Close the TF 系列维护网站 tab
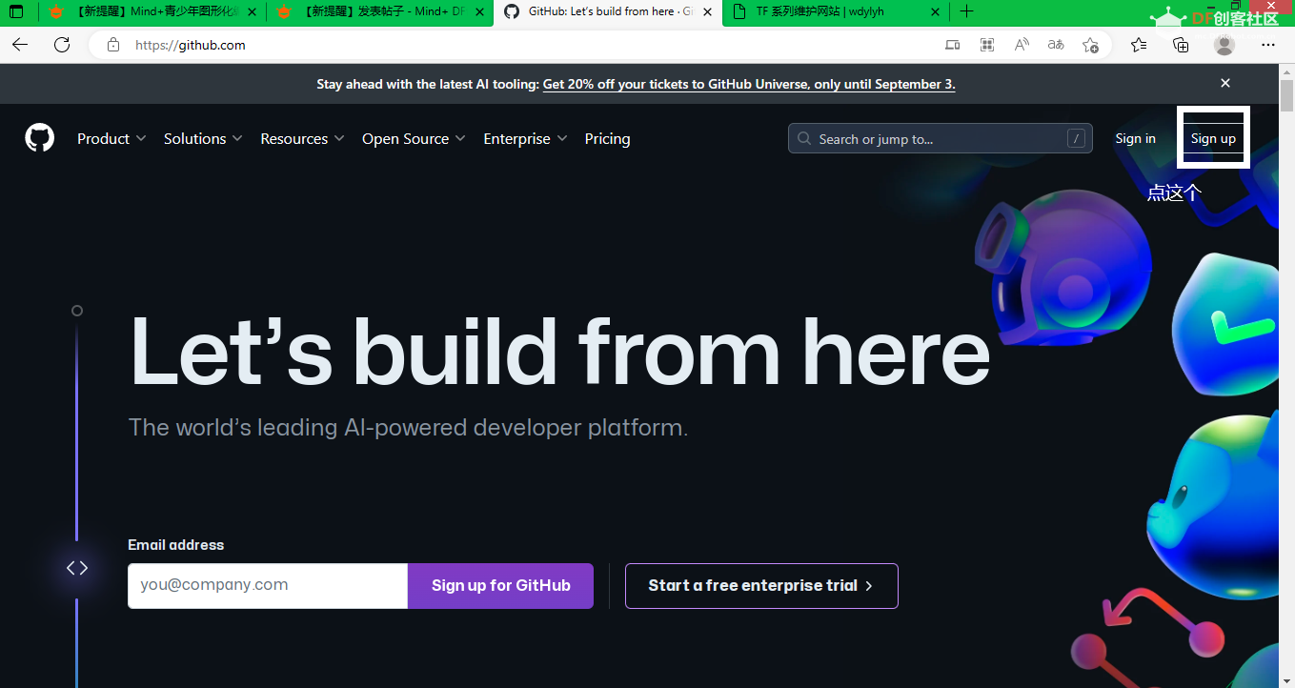The width and height of the screenshot is (1295, 688). pos(935,12)
